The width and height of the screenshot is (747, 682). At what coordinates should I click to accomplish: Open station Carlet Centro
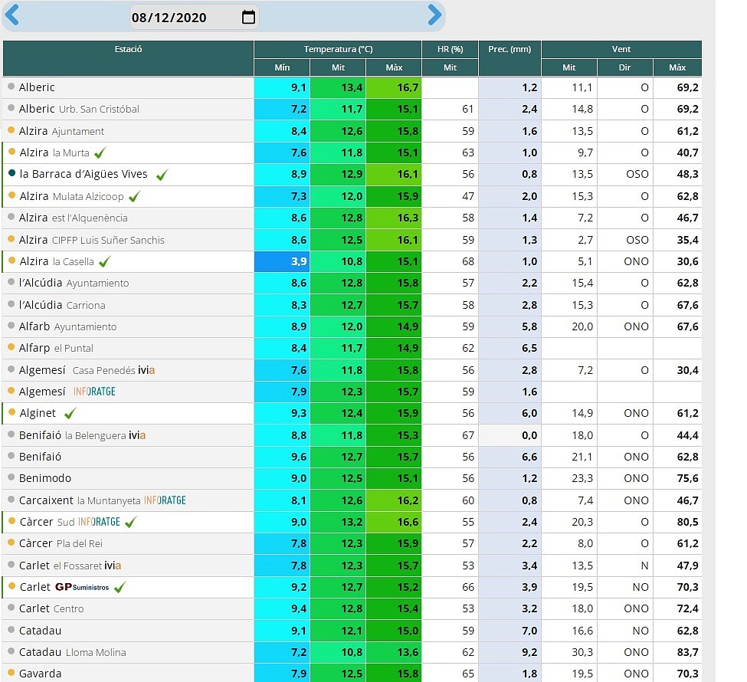51,608
